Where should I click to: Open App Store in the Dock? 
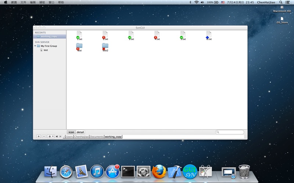[112, 172]
